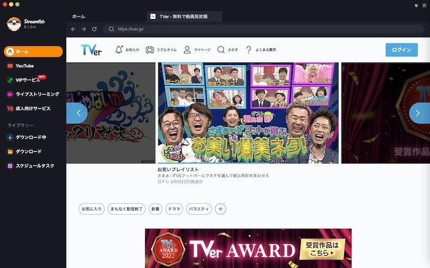Open the ダウンロード library folder
Screen dimensions: 430x268
point(28,151)
